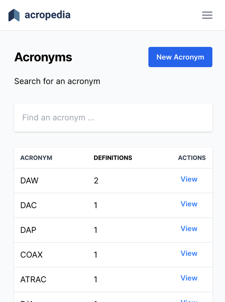Click the acropedia logo icon
This screenshot has height=302, width=225.
click(x=14, y=15)
